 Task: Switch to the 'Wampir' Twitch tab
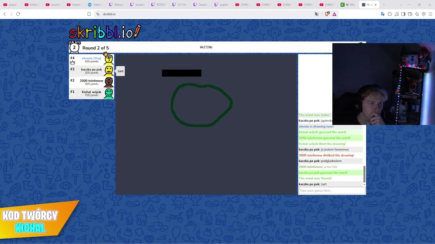[117, 5]
